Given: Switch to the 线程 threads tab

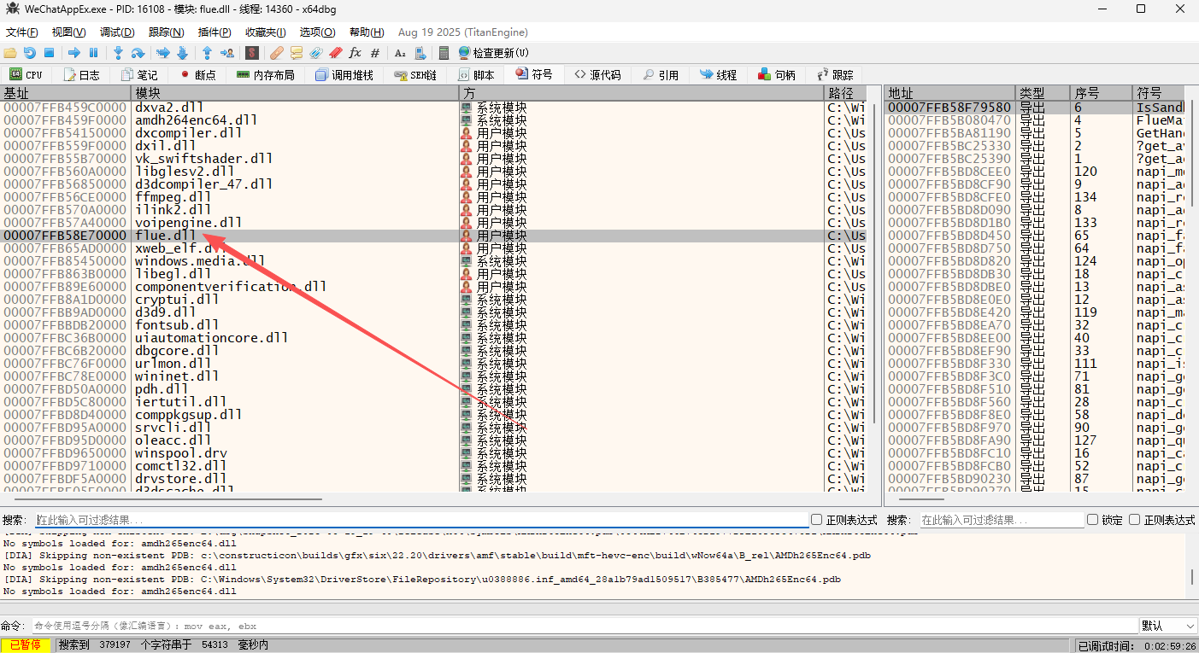Looking at the screenshot, I should pyautogui.click(x=719, y=75).
